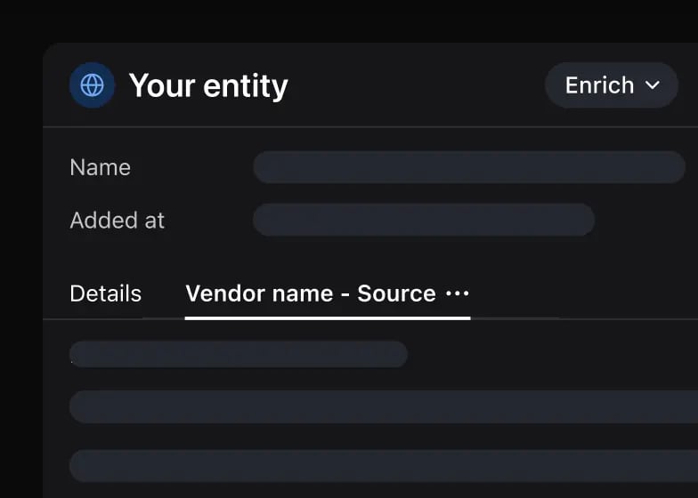698x498 pixels.
Task: Open the Enrich dropdown menu
Action: tap(612, 85)
